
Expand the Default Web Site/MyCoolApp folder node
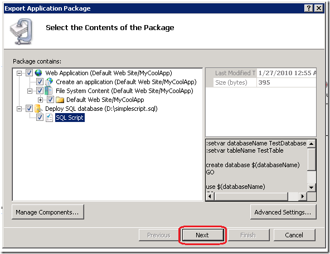pos(40,100)
